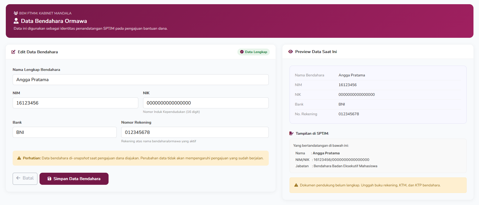
Task: Click the Data Bendahara Ormawa heading
Action: coord(54,21)
